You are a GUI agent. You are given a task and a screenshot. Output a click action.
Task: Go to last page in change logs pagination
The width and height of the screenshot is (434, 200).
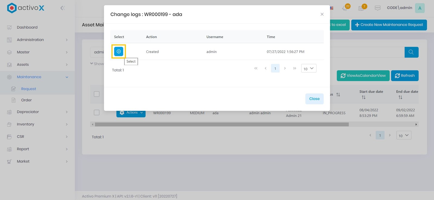[295, 68]
